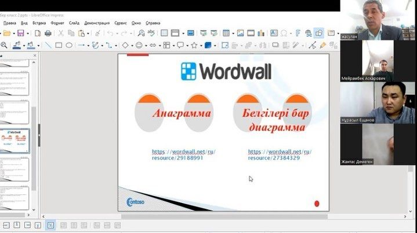Open the Open File folder icon
Screen dimensions: 417x233
click(x=7, y=33)
